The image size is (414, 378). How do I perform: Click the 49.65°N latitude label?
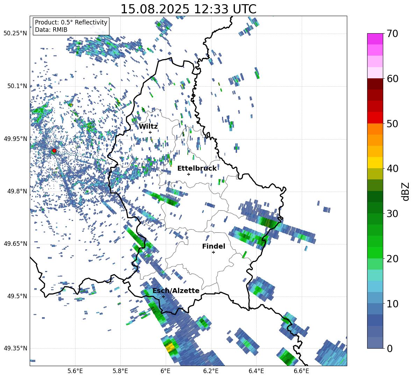15,243
